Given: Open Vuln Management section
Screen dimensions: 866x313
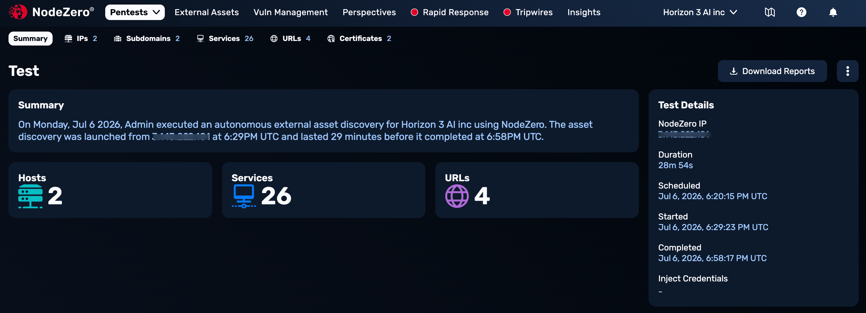Looking at the screenshot, I should point(290,12).
